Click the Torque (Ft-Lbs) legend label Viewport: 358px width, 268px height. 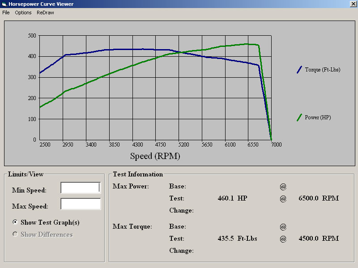click(323, 70)
